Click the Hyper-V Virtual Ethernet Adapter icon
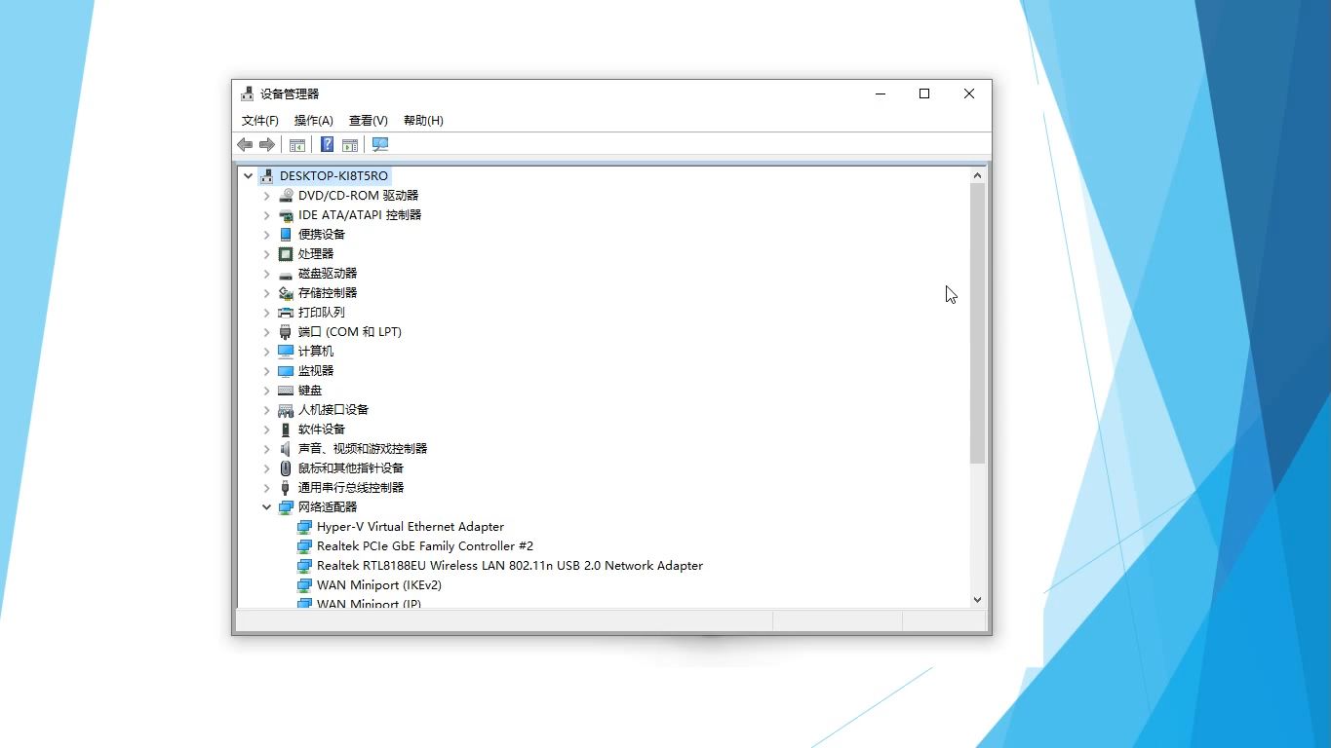 coord(304,527)
